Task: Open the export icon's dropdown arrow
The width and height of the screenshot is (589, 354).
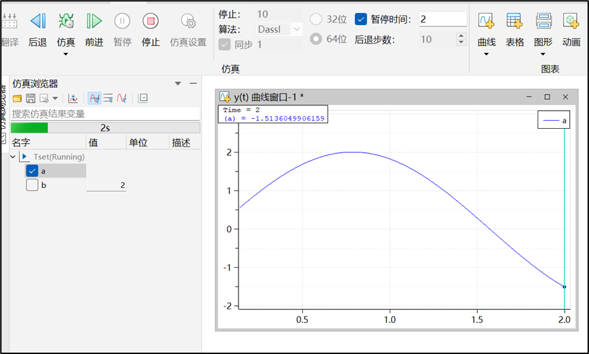Action: click(x=55, y=98)
